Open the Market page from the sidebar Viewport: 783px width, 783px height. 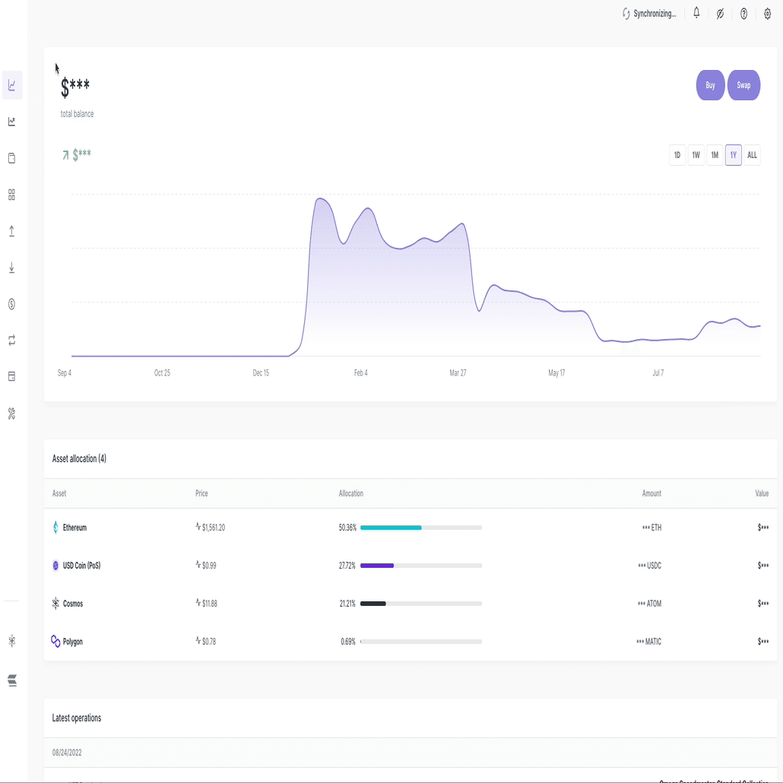[11, 122]
